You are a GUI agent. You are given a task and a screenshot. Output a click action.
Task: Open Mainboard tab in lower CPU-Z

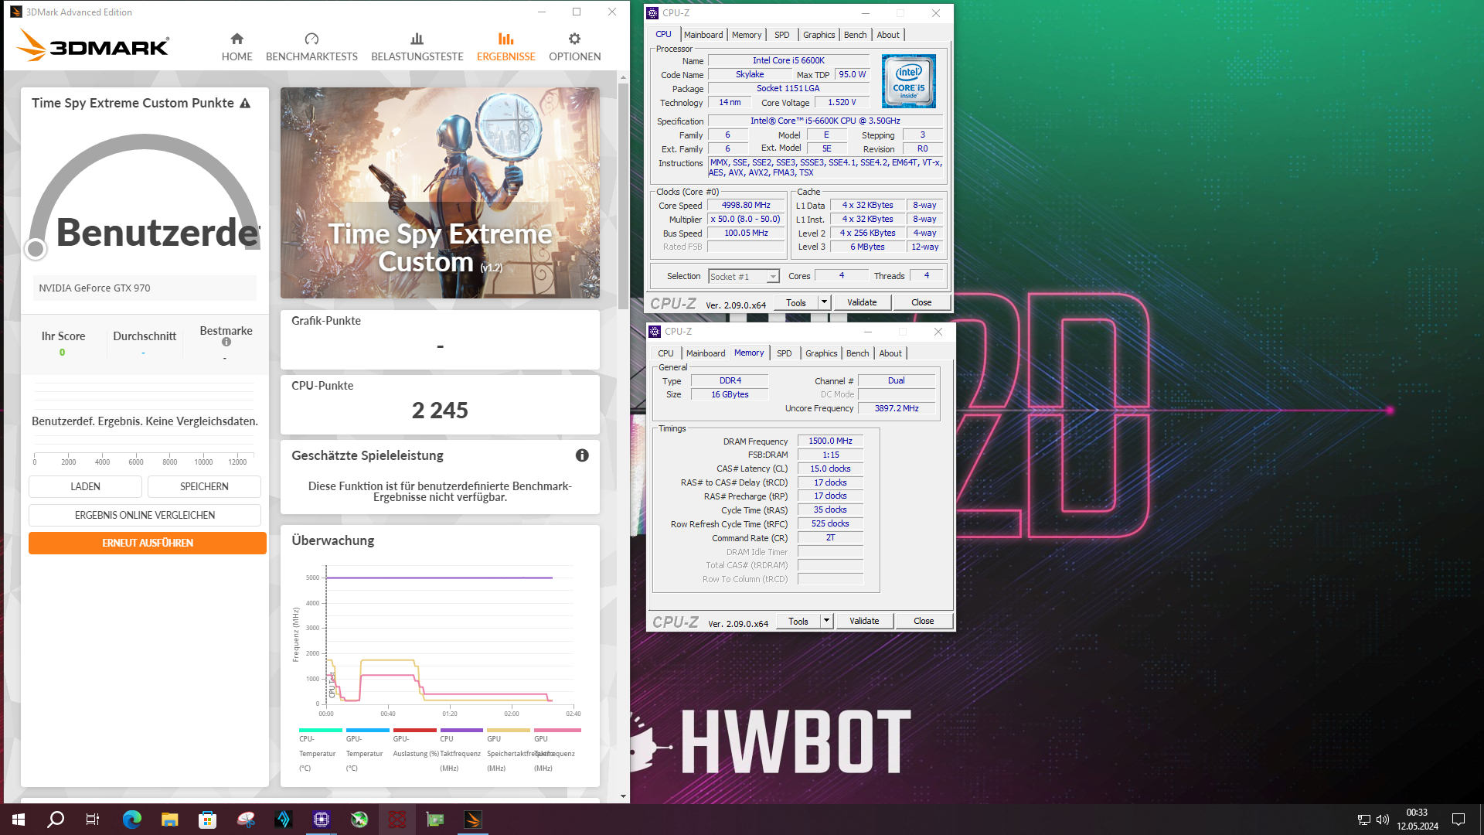click(x=706, y=353)
